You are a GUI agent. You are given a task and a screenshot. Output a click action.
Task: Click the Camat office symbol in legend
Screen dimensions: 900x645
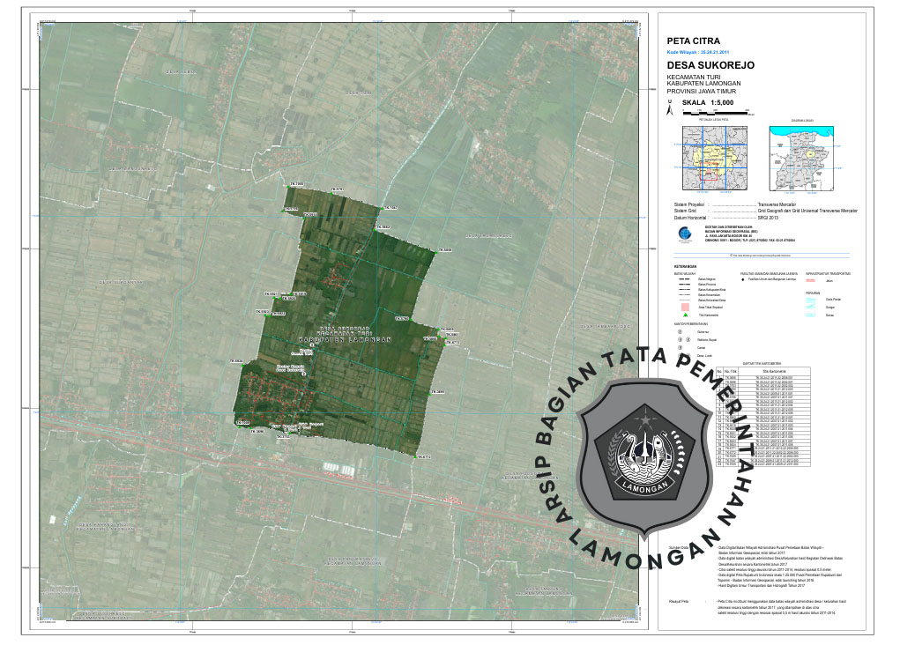pyautogui.click(x=681, y=347)
